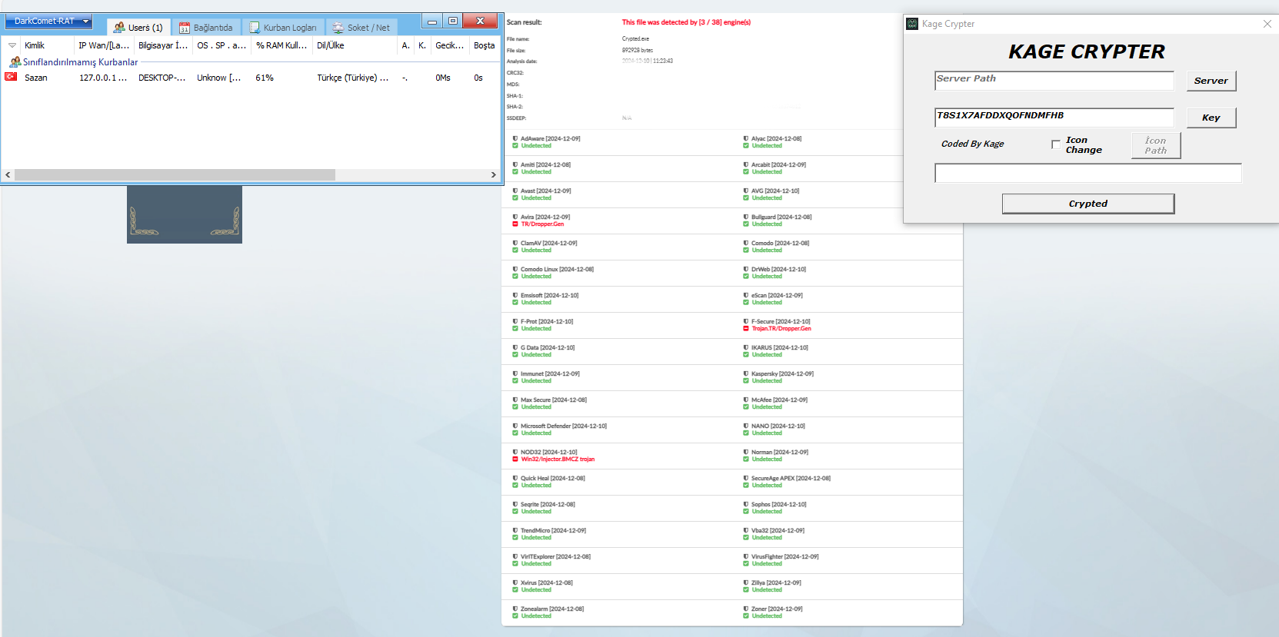Click the shield icon beside Emsisoft
This screenshot has width=1279, height=637.
point(515,295)
